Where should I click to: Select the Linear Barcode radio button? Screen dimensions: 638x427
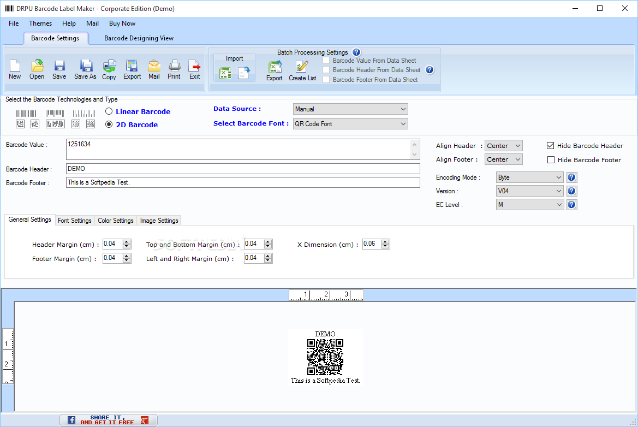109,111
